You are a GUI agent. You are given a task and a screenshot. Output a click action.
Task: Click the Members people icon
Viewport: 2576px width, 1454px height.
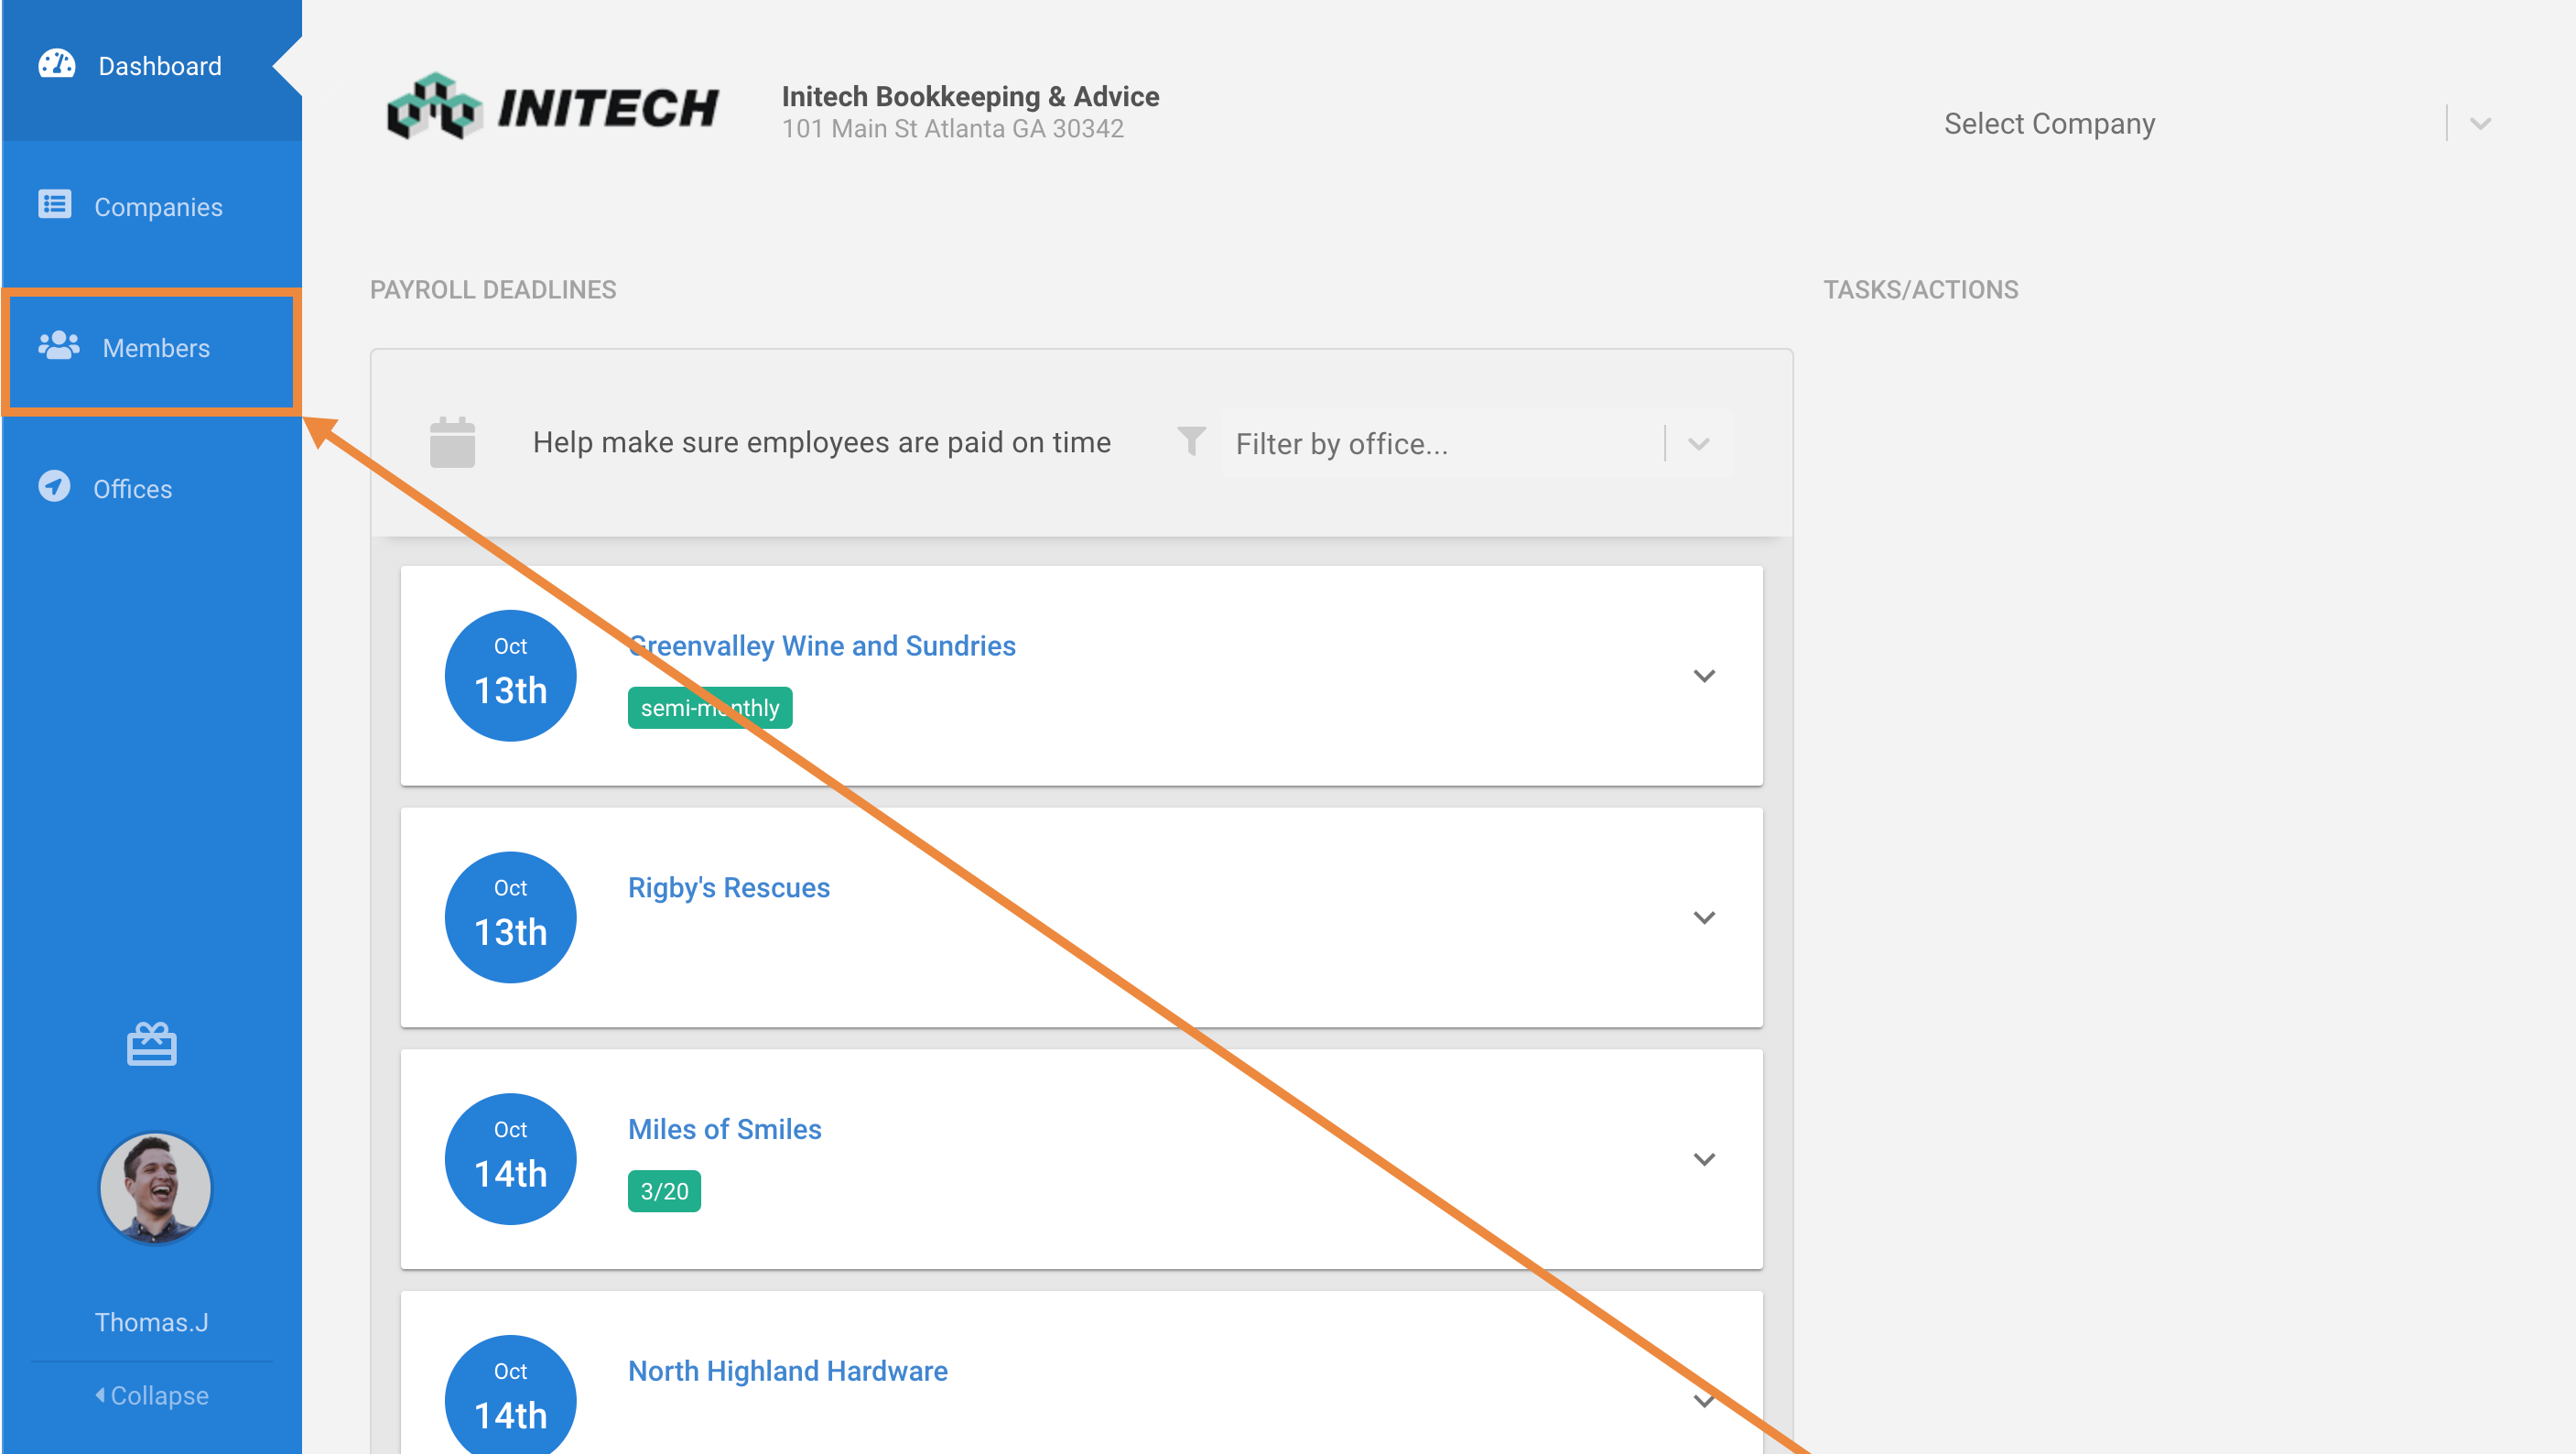click(x=58, y=346)
